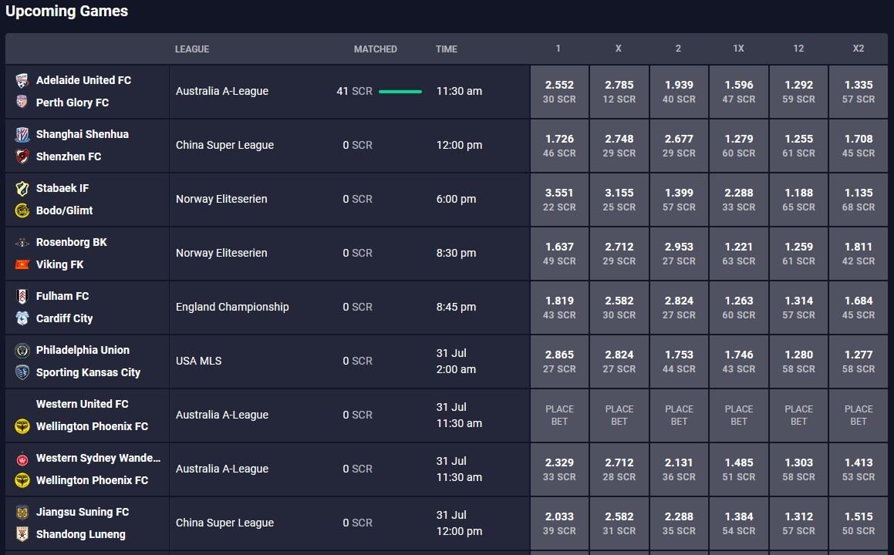This screenshot has height=555, width=894.
Task: Click the green matched progress bar for Adelaide
Action: tap(400, 92)
